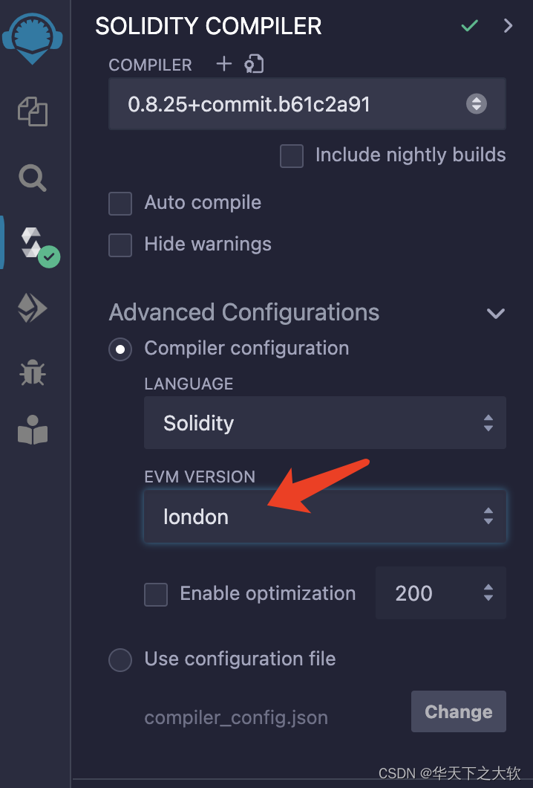The width and height of the screenshot is (533, 788).
Task: Check the Hide warnings option
Action: coord(120,245)
